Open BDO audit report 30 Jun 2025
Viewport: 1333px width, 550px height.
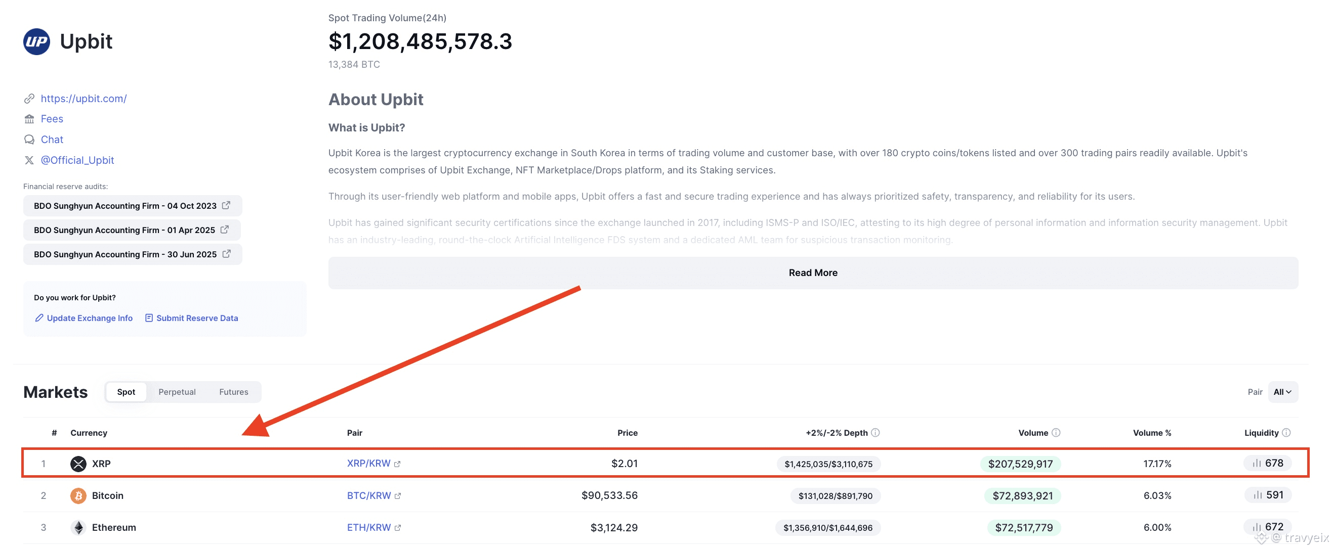pyautogui.click(x=132, y=254)
